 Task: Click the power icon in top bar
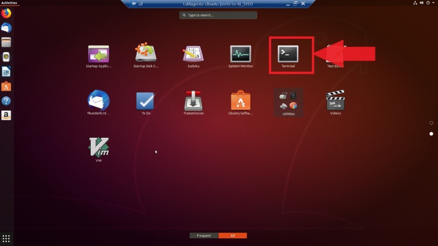tap(428, 3)
